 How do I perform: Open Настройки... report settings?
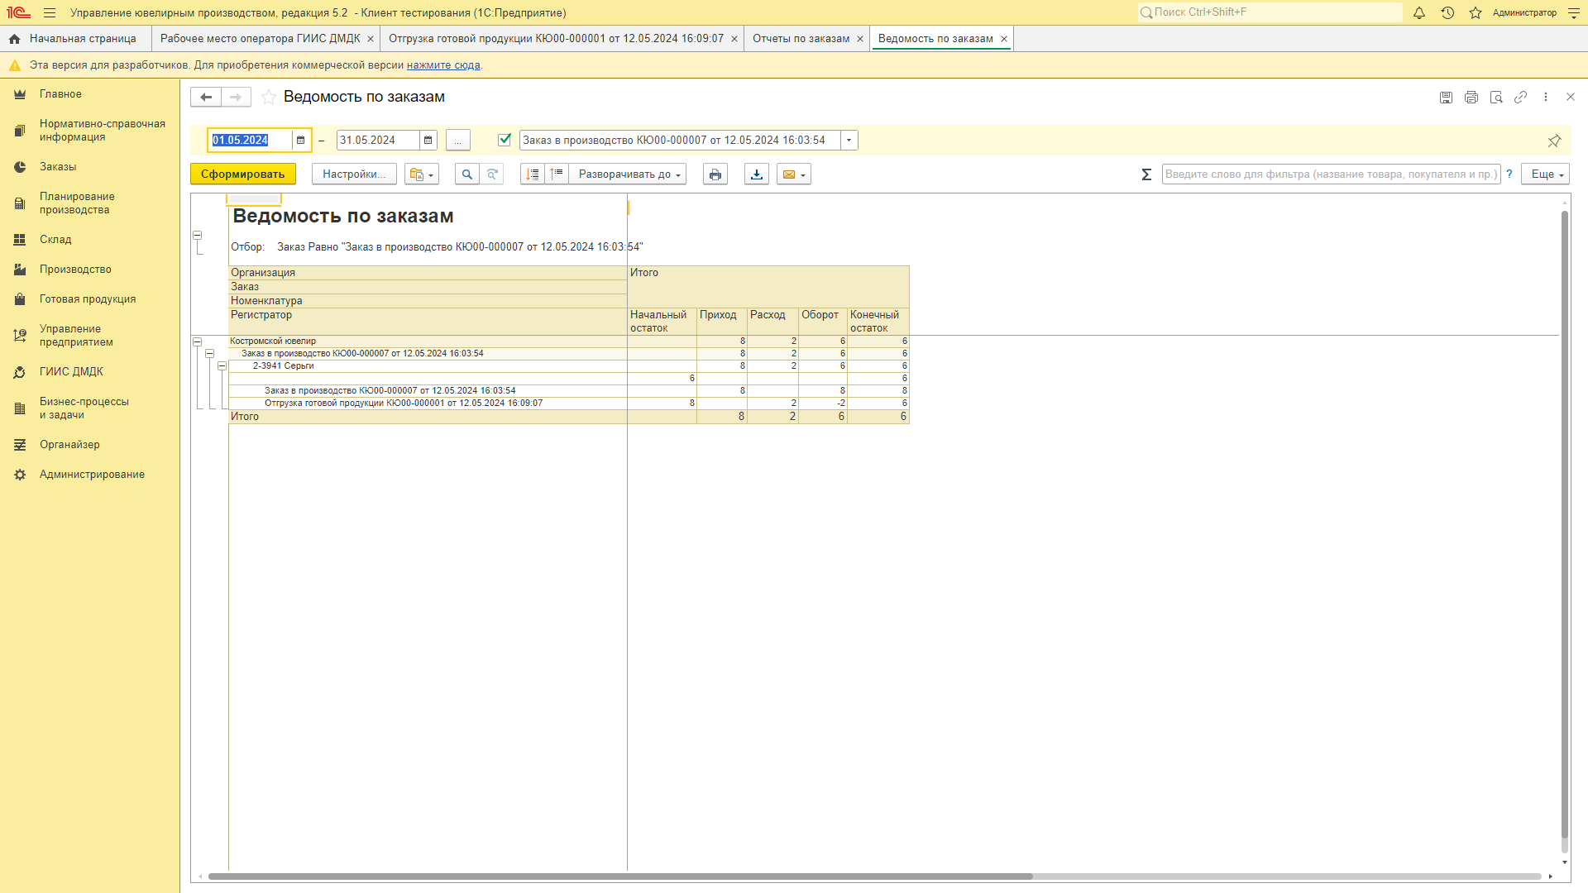click(354, 174)
